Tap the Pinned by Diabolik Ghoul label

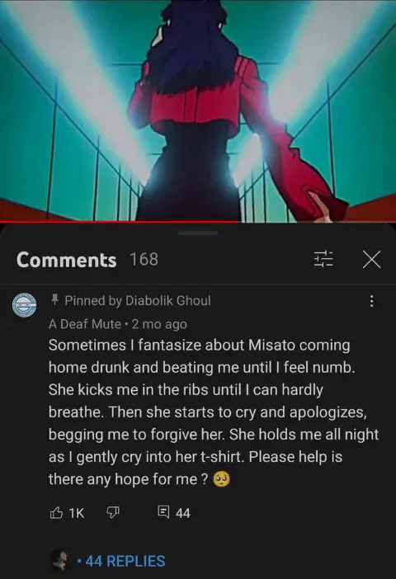point(138,300)
